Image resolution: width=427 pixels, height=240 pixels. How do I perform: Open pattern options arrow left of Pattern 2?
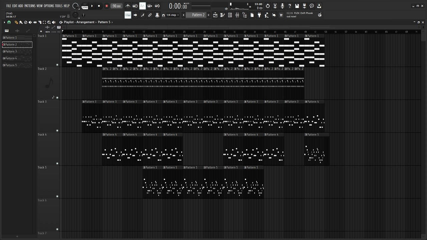click(183, 15)
